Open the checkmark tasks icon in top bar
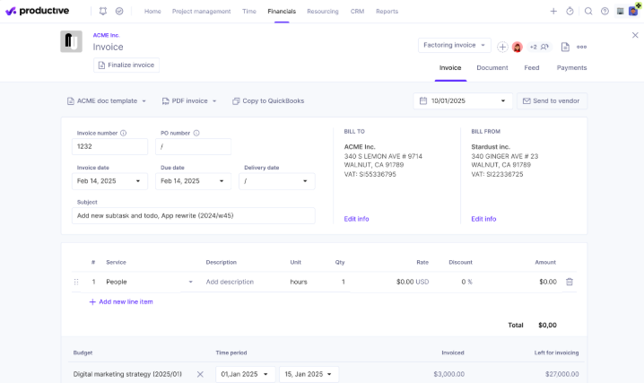This screenshot has height=383, width=644. point(119,11)
